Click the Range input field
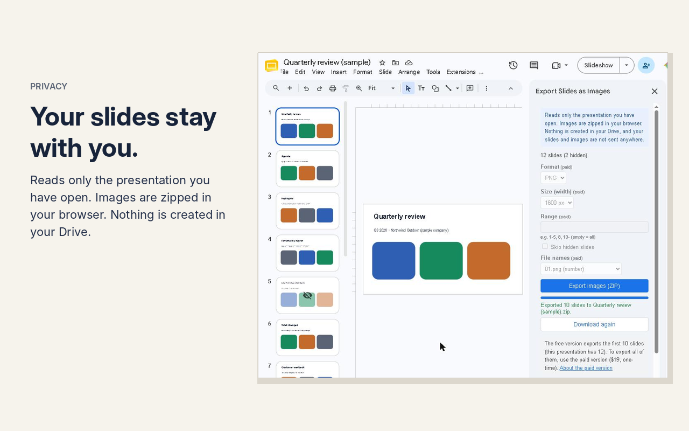The width and height of the screenshot is (689, 431). click(x=594, y=227)
